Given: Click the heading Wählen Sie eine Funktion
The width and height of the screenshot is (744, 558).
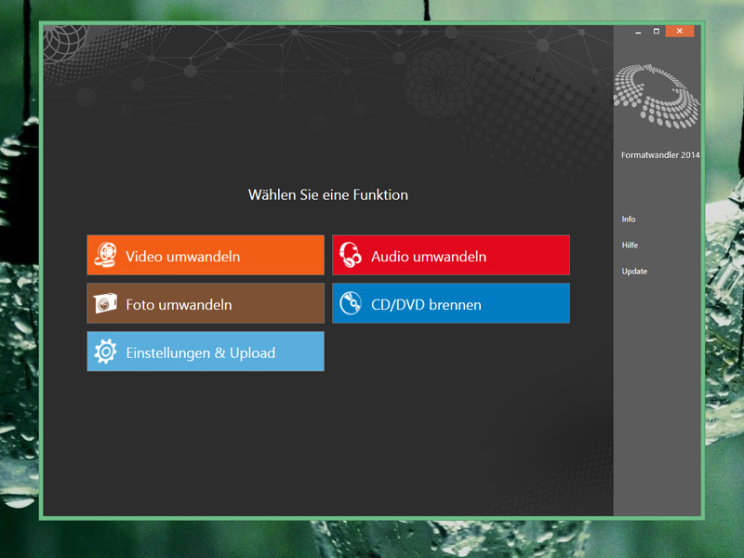Looking at the screenshot, I should point(327,195).
